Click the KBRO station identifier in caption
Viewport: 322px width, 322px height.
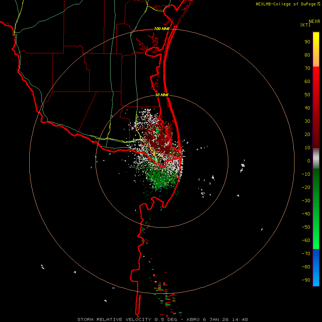194,319
